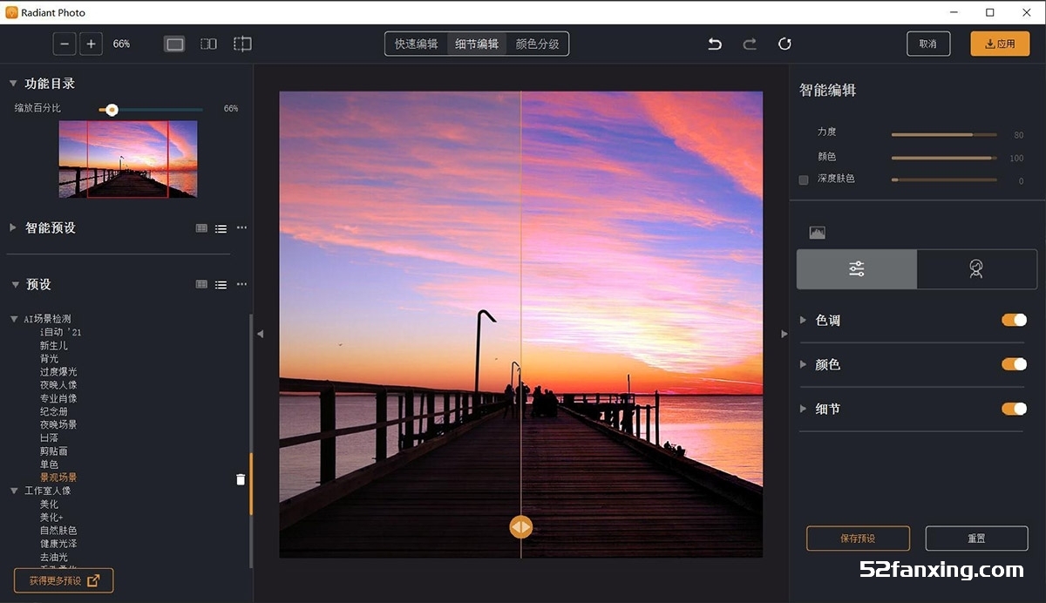Open the 颜色分级 tab
The width and height of the screenshot is (1046, 603).
tap(537, 44)
